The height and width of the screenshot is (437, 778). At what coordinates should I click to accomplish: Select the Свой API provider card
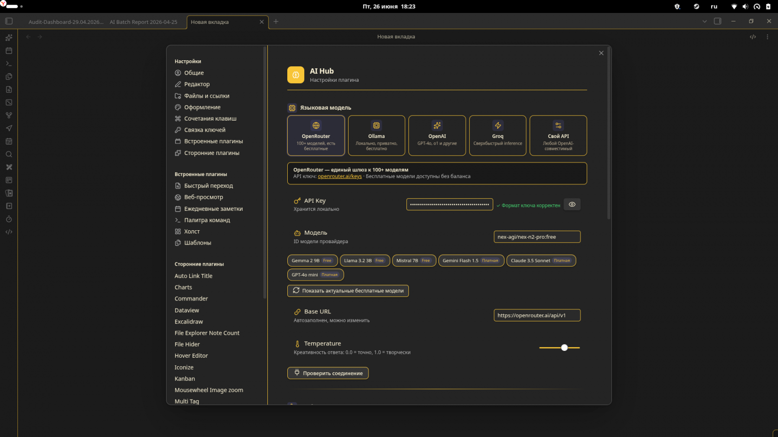pos(558,136)
